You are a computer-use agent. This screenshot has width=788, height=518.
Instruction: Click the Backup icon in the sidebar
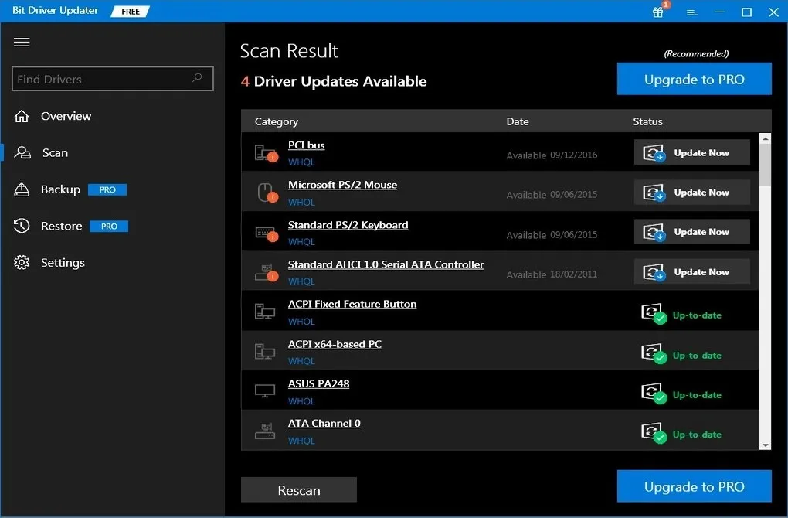point(20,189)
